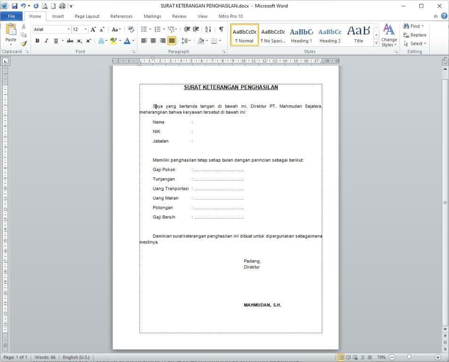Image resolution: width=449 pixels, height=362 pixels.
Task: Toggle Bold formatting
Action: [x=37, y=41]
